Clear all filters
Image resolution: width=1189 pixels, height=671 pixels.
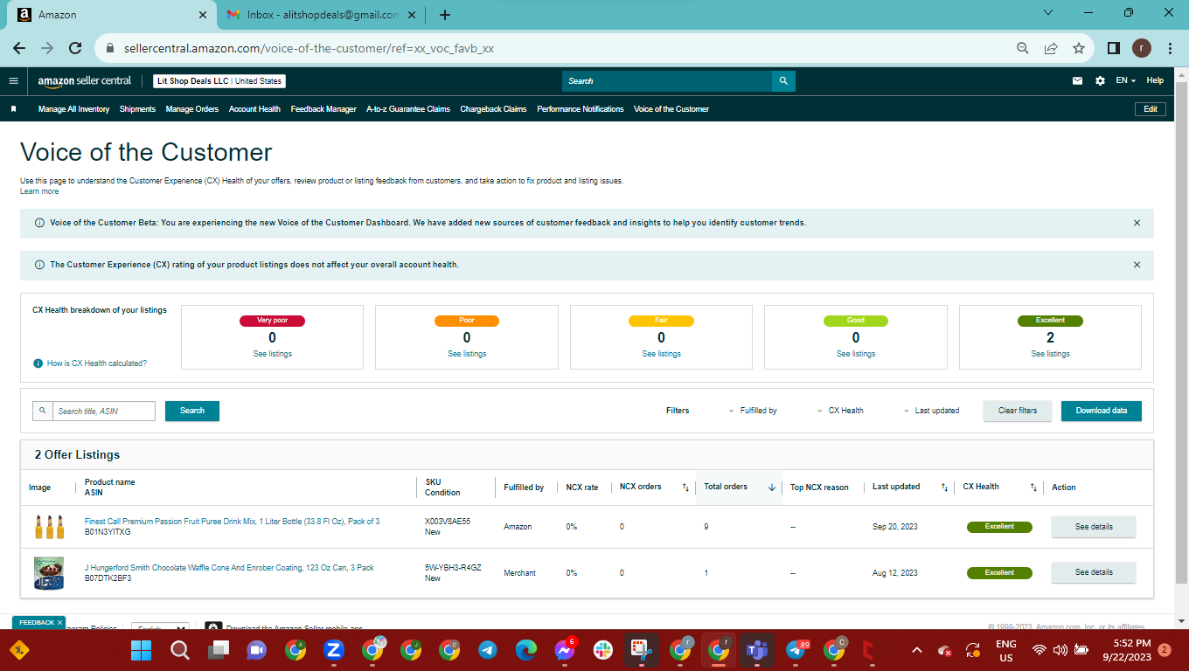tap(1018, 411)
